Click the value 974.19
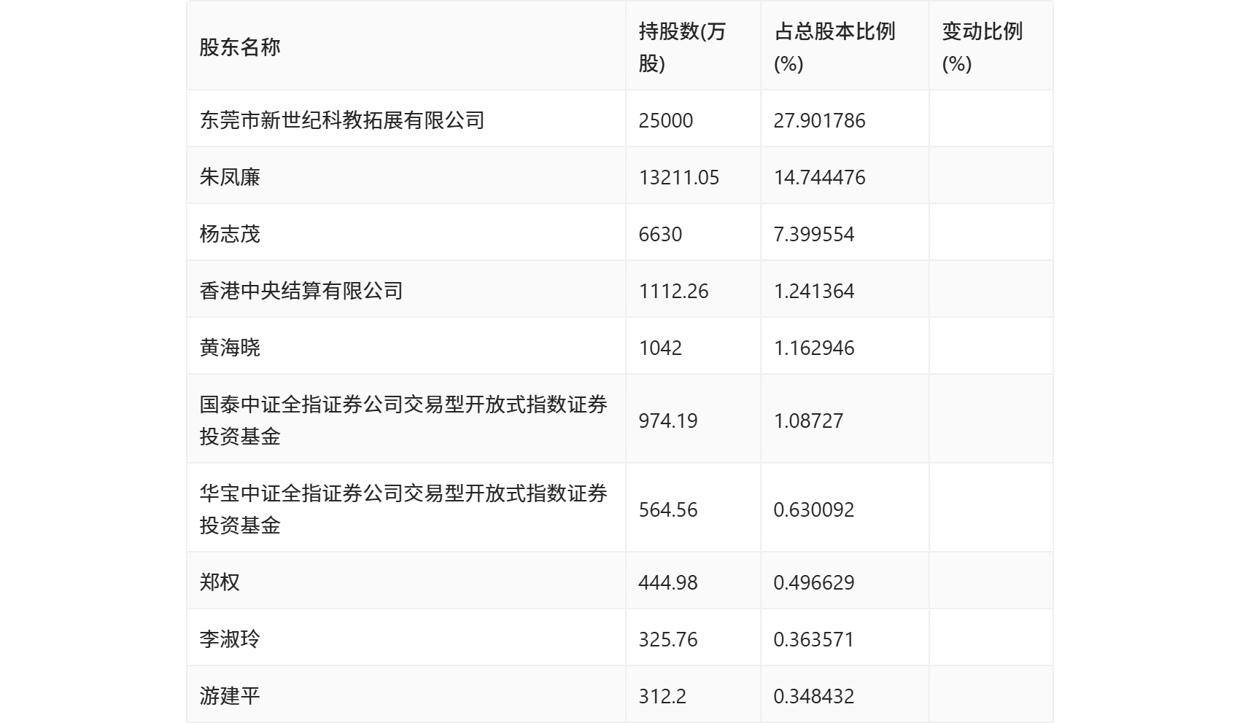This screenshot has width=1240, height=723. 668,421
